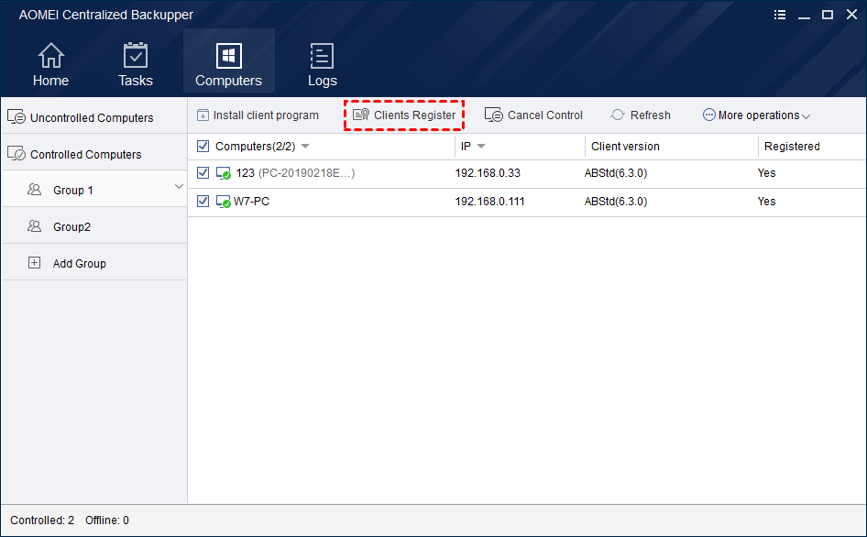
Task: Click the Group2 people icon
Action: (34, 226)
